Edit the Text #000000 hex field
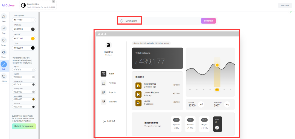 (x=24, y=48)
